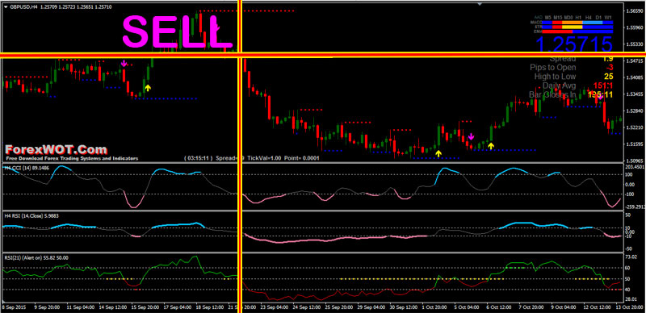This screenshot has width=646, height=313.
Task: Select the RSI(21) Alert on indicator label
Action: [x=36, y=258]
